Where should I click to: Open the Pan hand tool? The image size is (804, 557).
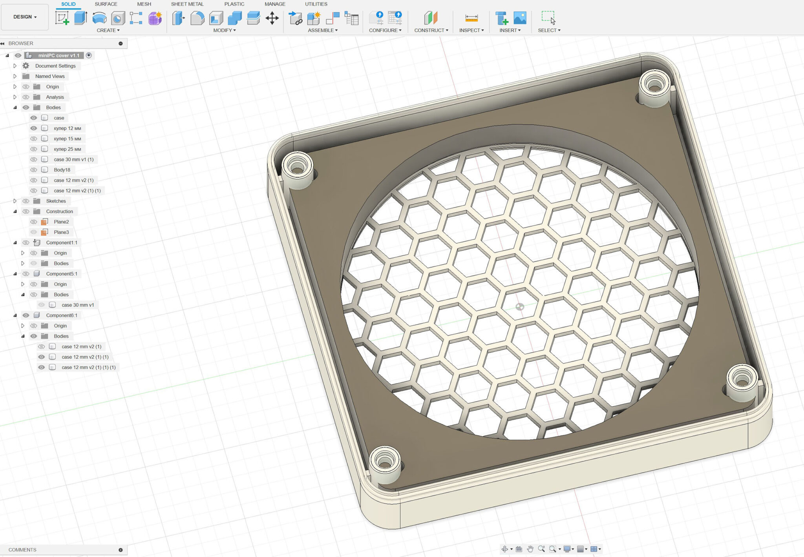(x=530, y=549)
